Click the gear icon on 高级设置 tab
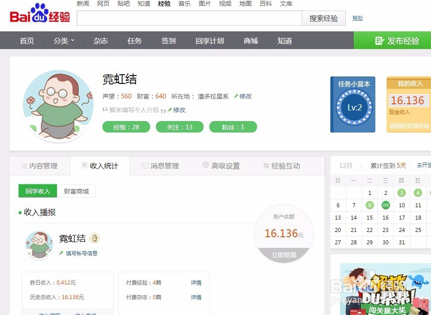This screenshot has width=431, height=315. [x=206, y=165]
